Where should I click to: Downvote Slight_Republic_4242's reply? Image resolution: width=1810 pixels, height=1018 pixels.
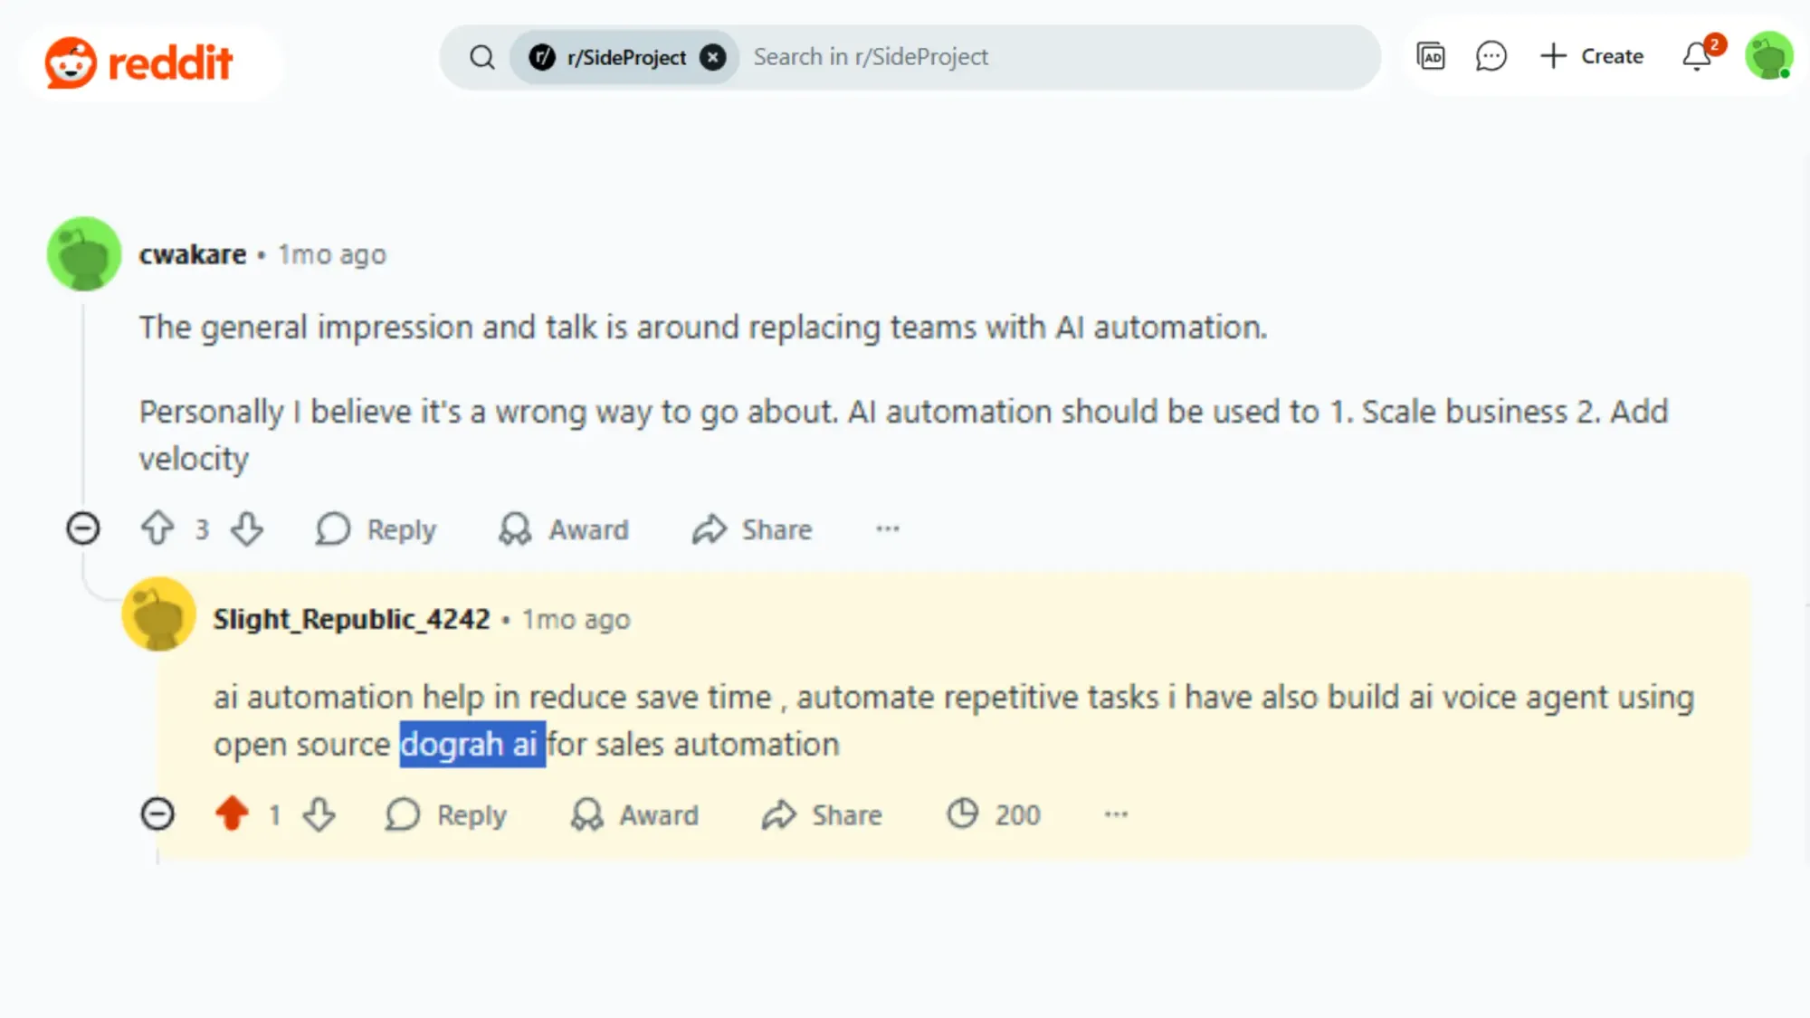[x=319, y=814]
